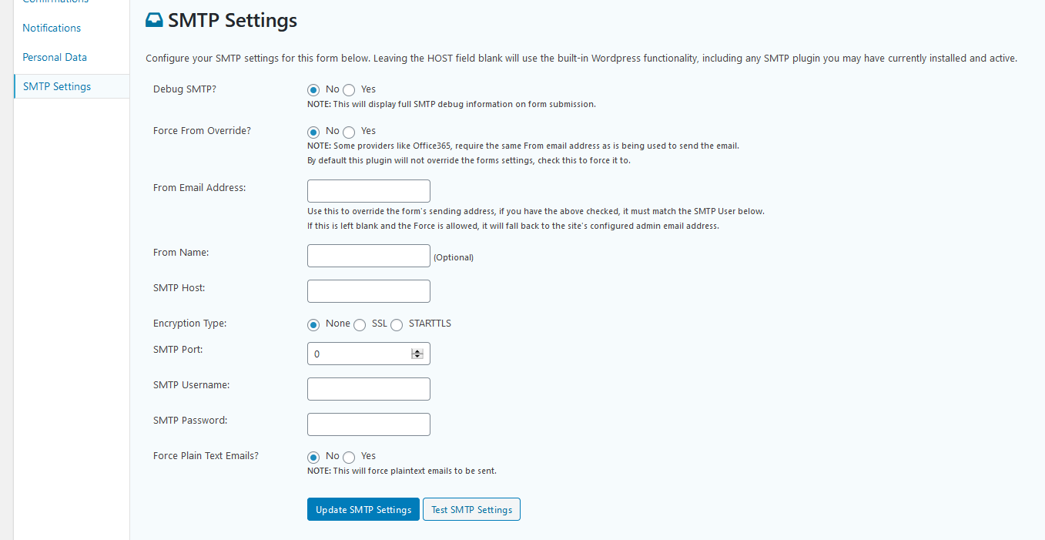The width and height of the screenshot is (1045, 540).
Task: Click the SMTP Settings inbox icon
Action: [x=154, y=21]
